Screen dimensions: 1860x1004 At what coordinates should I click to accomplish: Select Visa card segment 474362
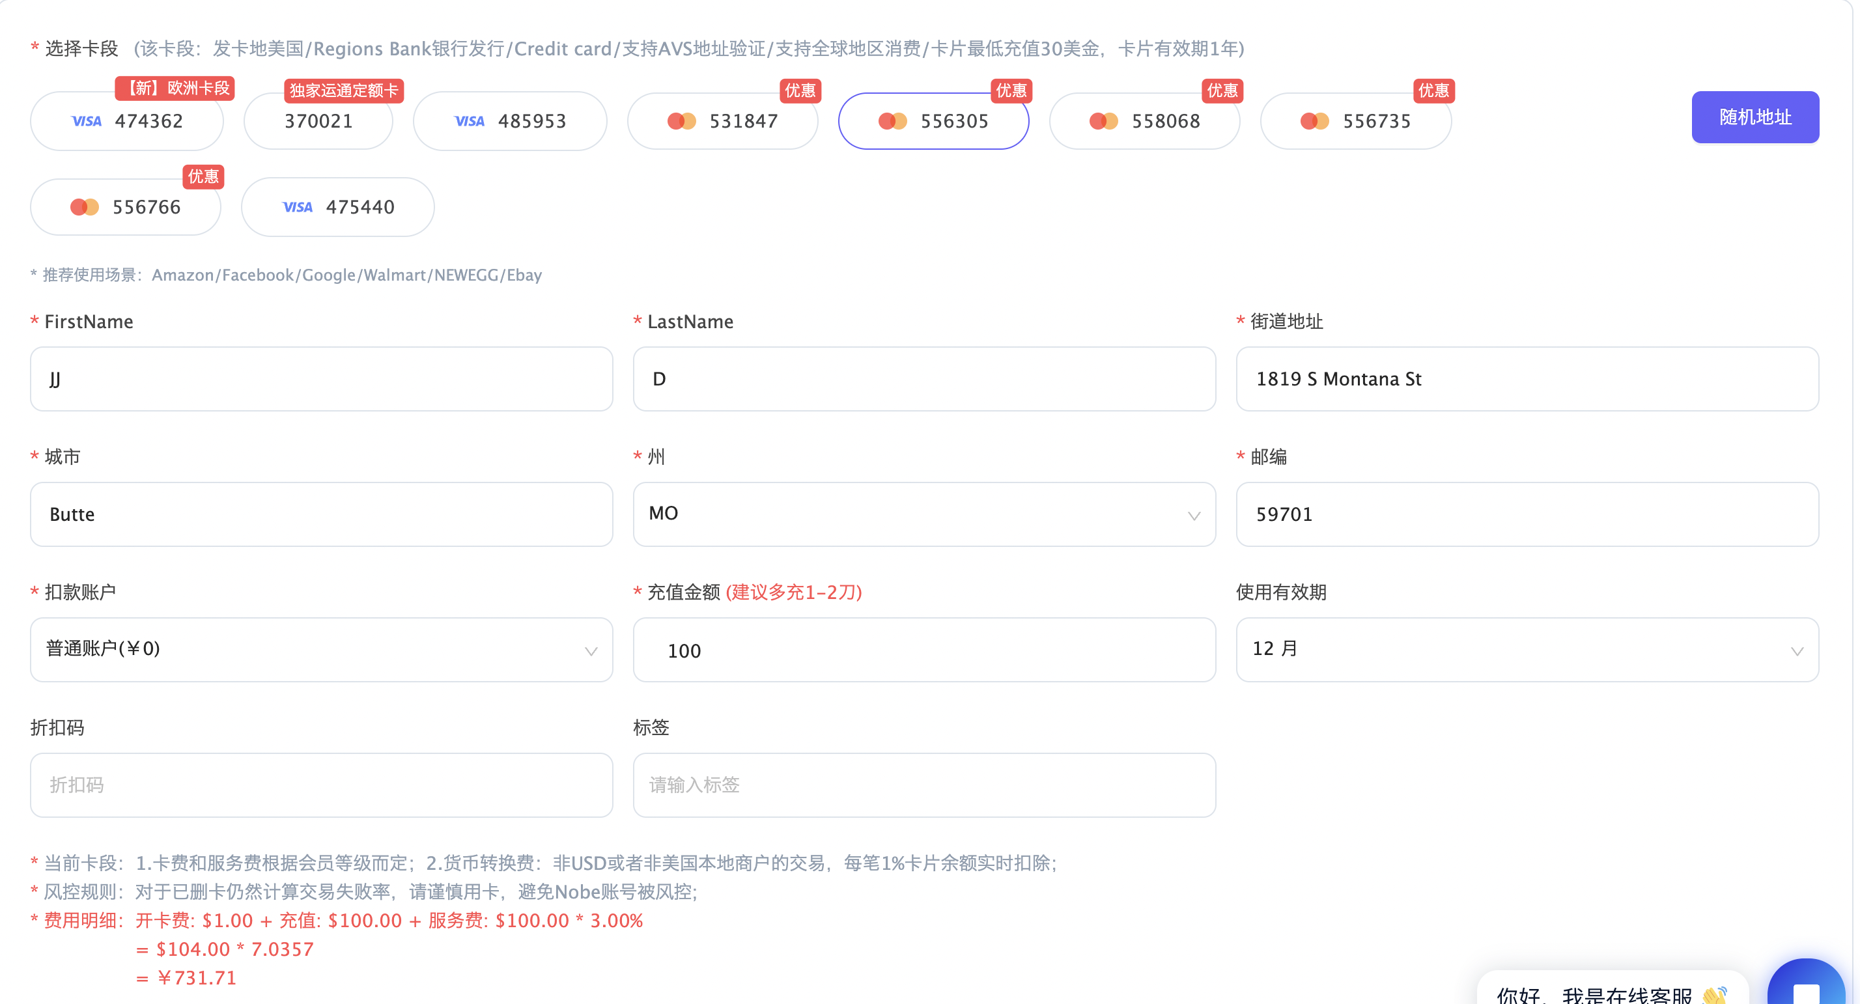127,121
